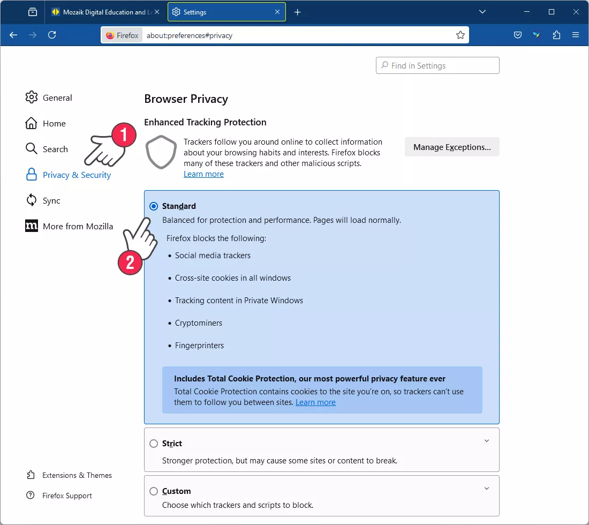Expand the Custom option chevron
This screenshot has height=525, width=589.
click(487, 489)
